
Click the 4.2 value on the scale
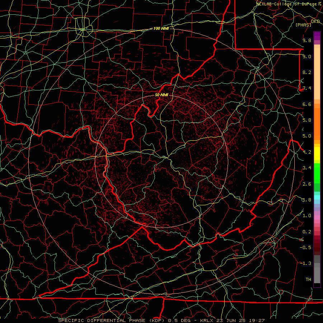click(307, 152)
